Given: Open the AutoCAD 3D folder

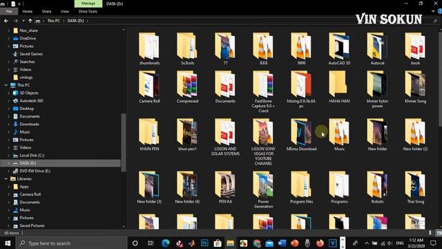Looking at the screenshot, I should pos(339,49).
